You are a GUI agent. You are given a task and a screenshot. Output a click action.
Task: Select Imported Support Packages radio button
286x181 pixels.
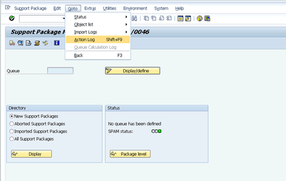click(11, 131)
